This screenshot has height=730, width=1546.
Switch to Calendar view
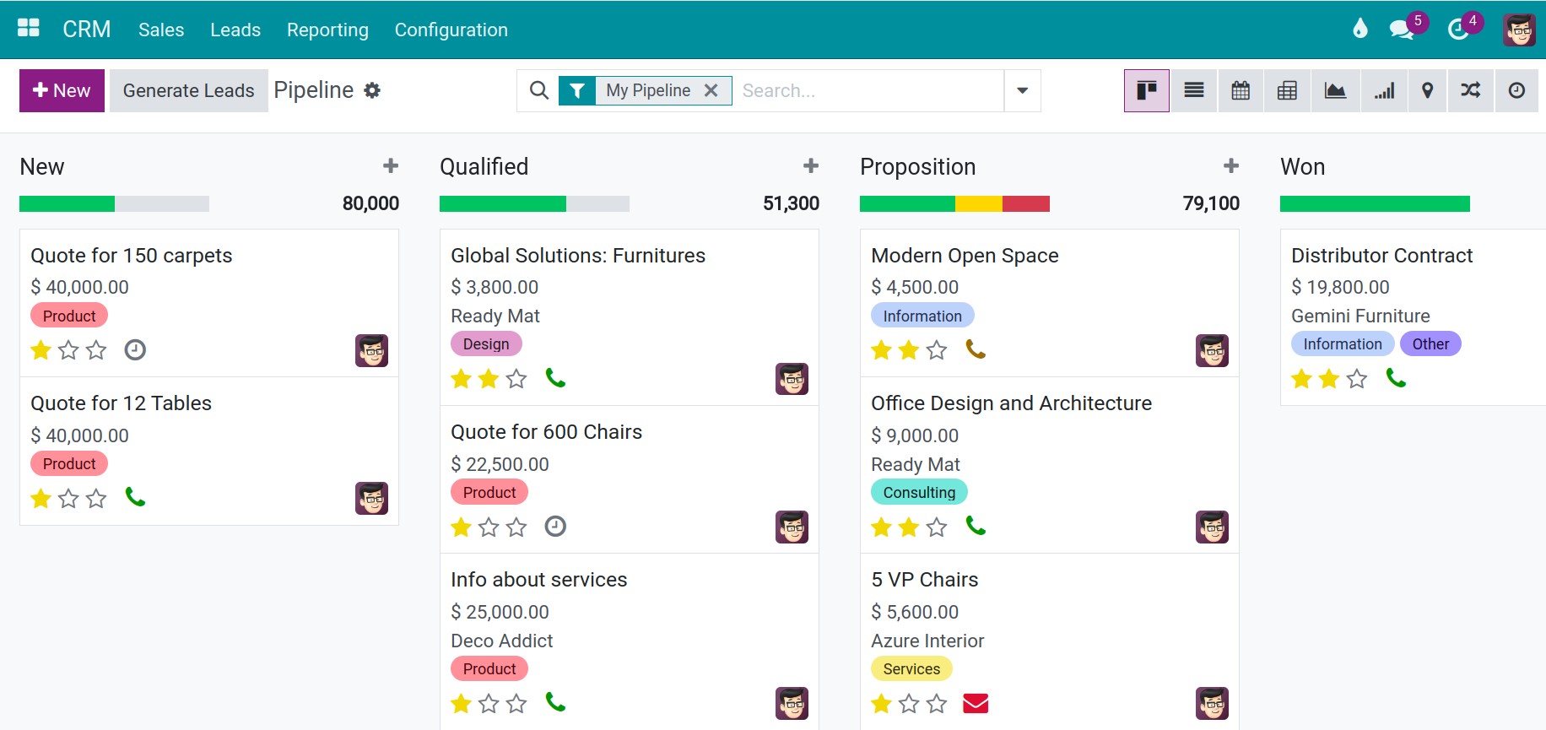click(x=1241, y=90)
